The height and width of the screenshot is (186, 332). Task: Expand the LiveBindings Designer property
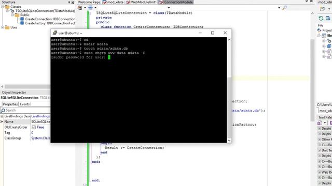coord(2,116)
